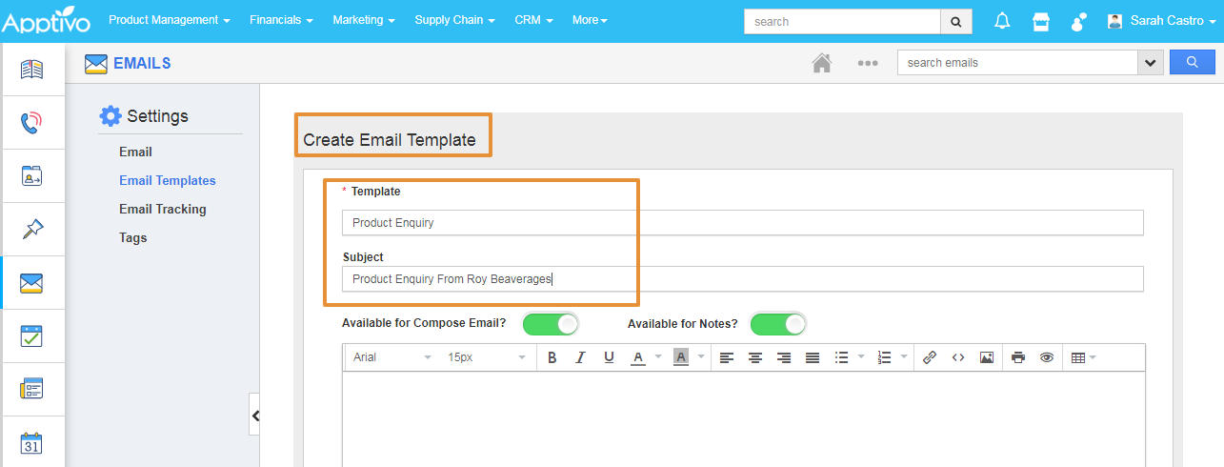Click the header search magnifier button
This screenshot has height=467, width=1224.
click(956, 21)
